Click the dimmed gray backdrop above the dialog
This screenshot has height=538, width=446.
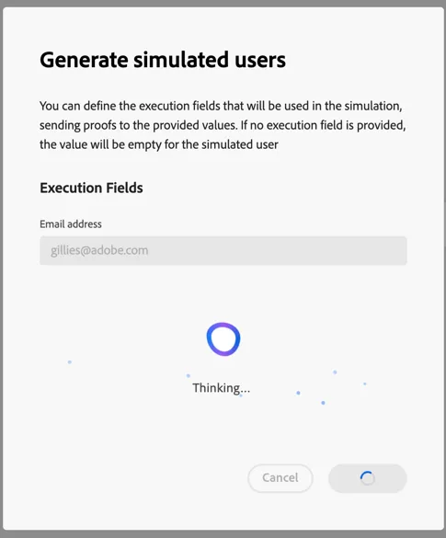coord(223,3)
